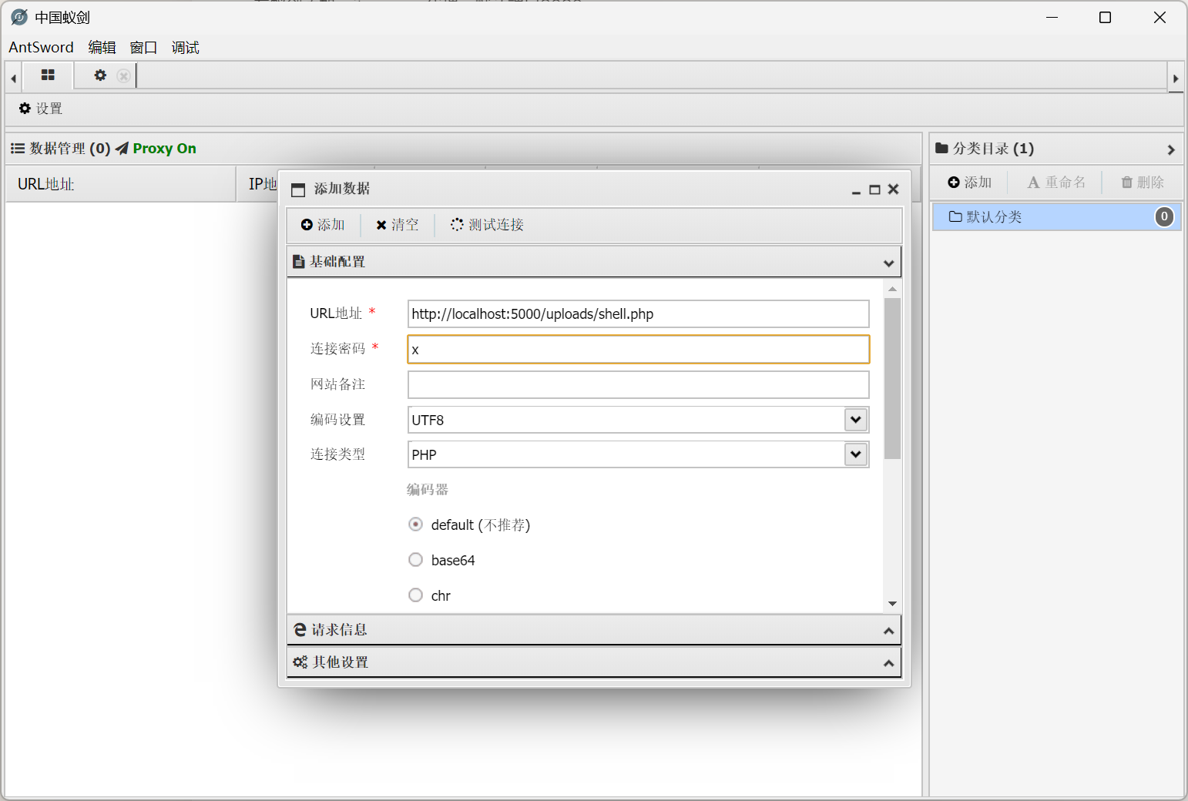Click the 网站备注 input field

pos(639,385)
